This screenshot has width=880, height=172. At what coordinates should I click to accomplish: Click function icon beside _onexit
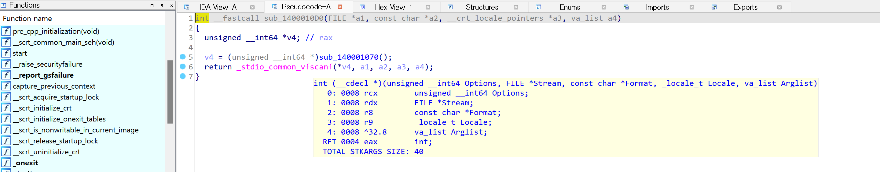click(x=6, y=163)
